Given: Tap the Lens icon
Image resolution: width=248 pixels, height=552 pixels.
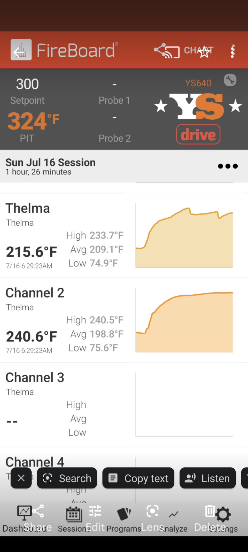Looking at the screenshot, I should coord(152,511).
